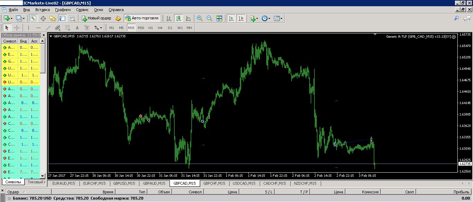This screenshot has height=202, width=473.
Task: Toggle the Navigator folder-star icon
Action: (53, 18)
